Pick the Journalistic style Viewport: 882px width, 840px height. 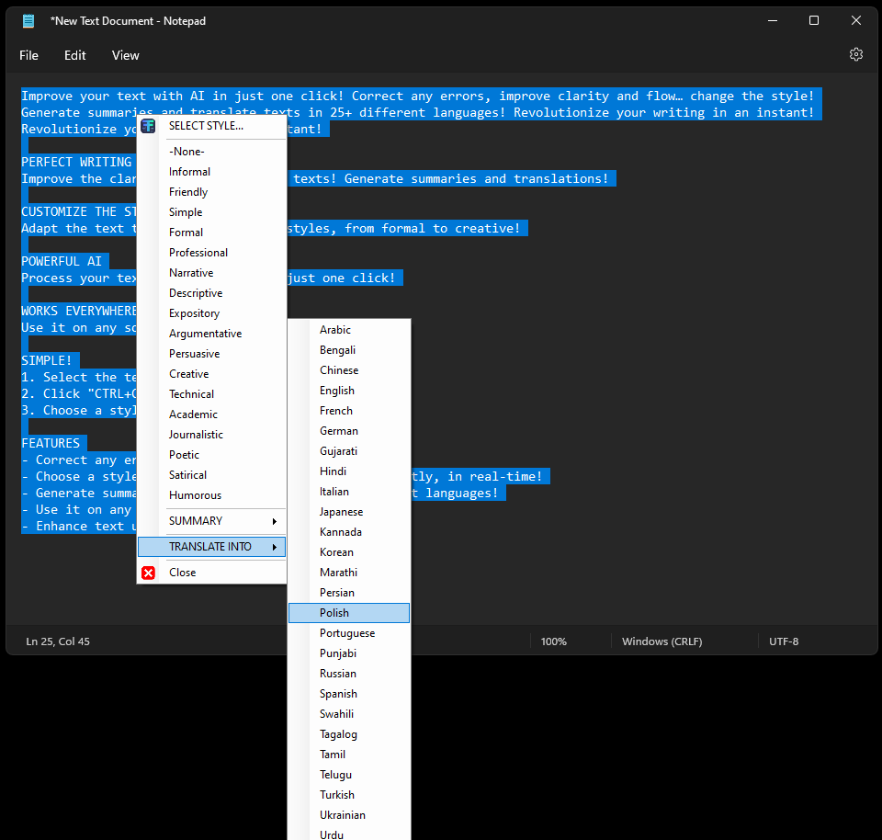point(212,435)
